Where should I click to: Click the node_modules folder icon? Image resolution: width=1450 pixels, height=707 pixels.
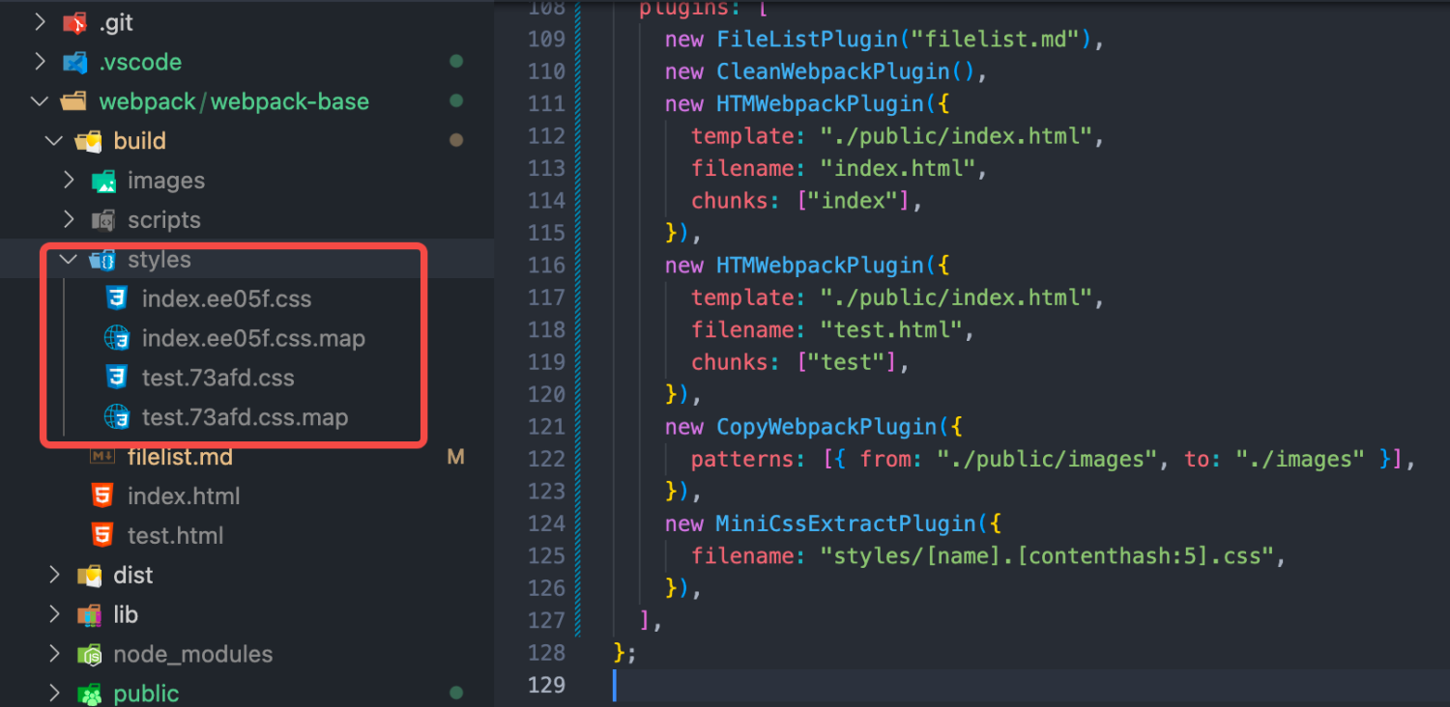pyautogui.click(x=89, y=655)
